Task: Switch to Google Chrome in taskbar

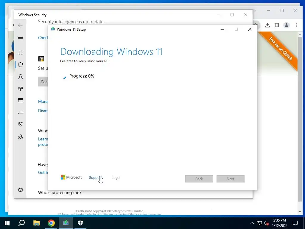Action: pos(51,223)
